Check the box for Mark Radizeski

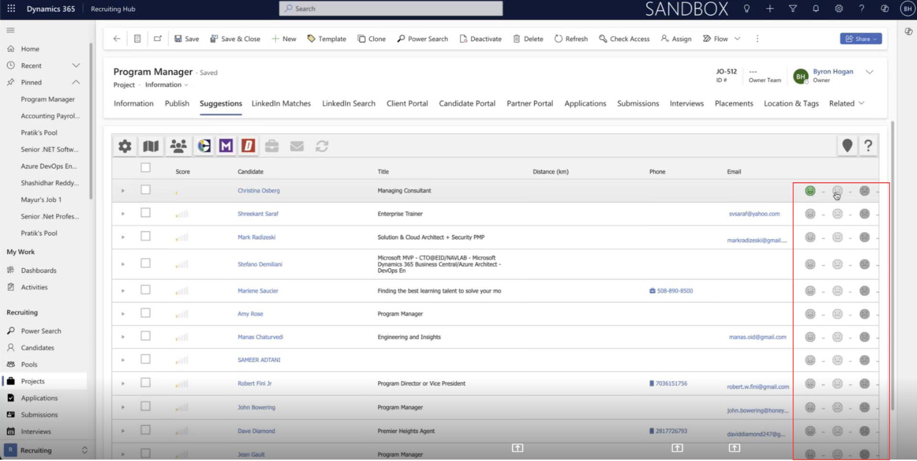click(146, 236)
